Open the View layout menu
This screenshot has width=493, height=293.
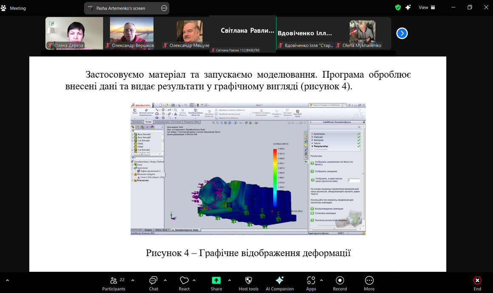pyautogui.click(x=427, y=8)
